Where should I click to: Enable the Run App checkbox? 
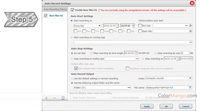[x=140, y=26]
